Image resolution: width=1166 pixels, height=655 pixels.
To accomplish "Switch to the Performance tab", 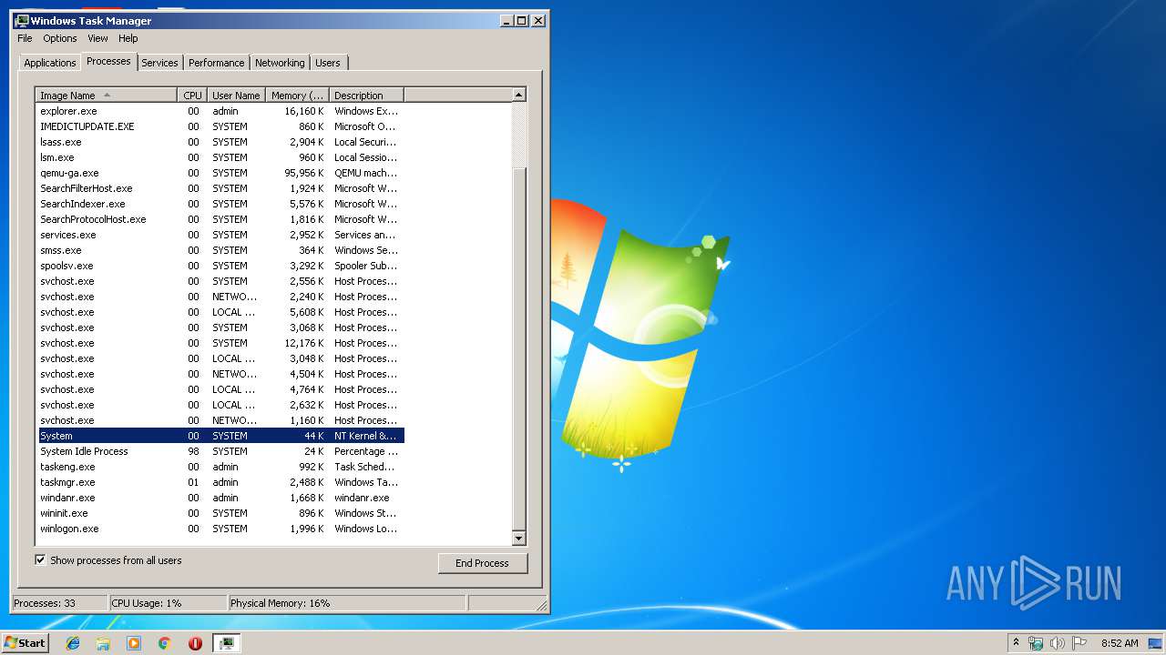I will coord(217,63).
